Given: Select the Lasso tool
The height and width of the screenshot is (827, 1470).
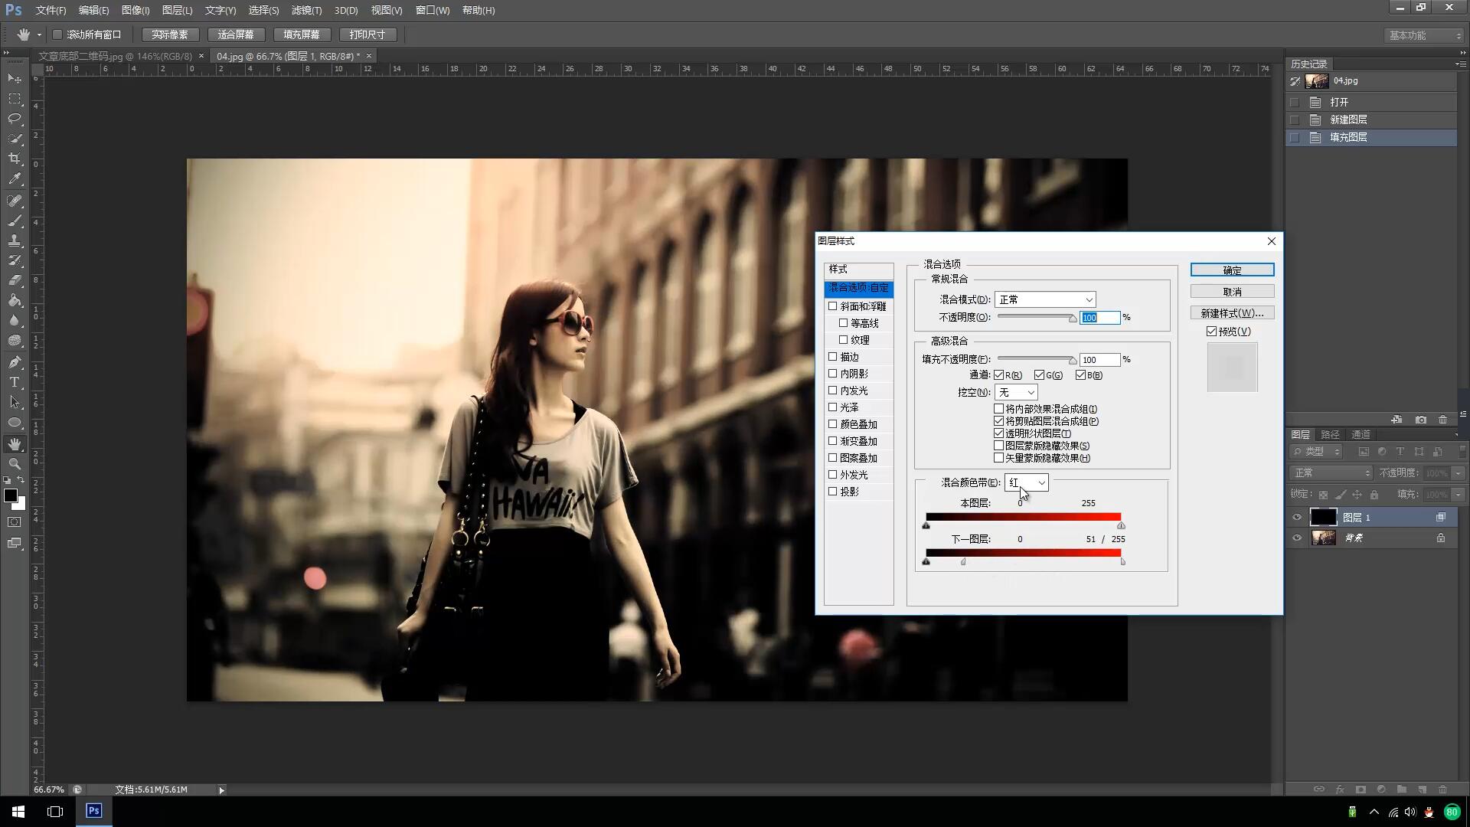Looking at the screenshot, I should 15,119.
